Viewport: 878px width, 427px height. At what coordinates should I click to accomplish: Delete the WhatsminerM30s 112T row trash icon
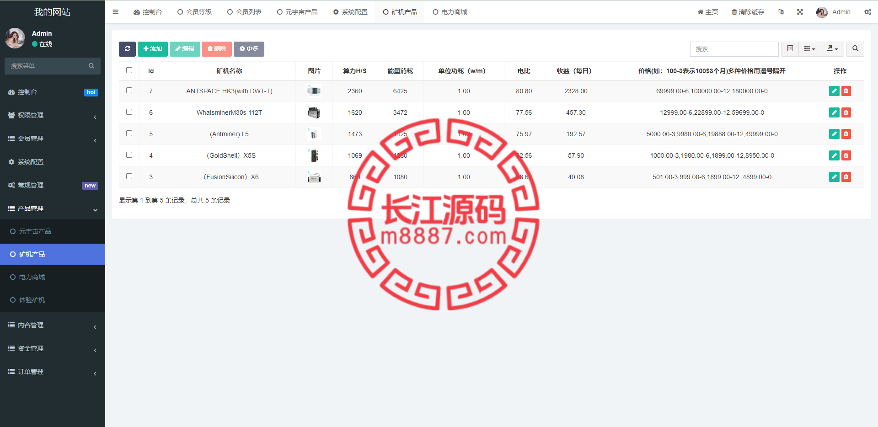pos(846,112)
